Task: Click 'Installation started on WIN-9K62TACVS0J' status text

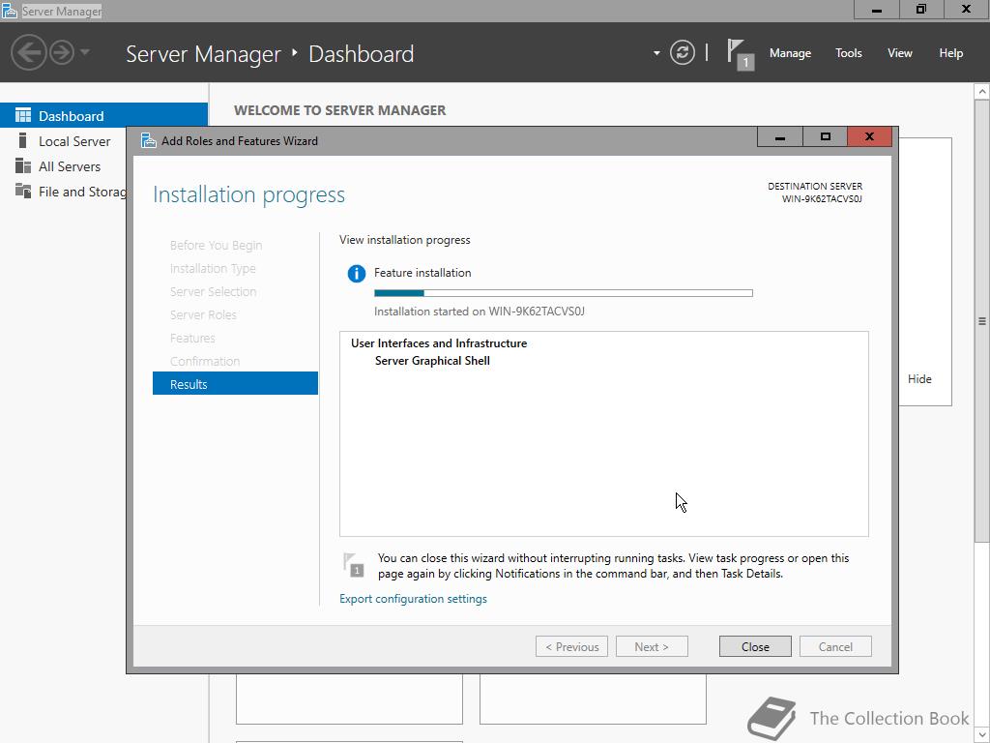Action: click(x=480, y=311)
